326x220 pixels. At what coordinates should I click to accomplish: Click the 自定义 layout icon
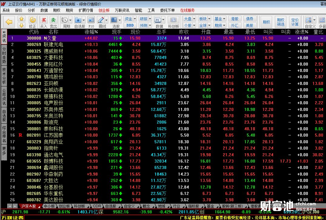tap(308, 20)
